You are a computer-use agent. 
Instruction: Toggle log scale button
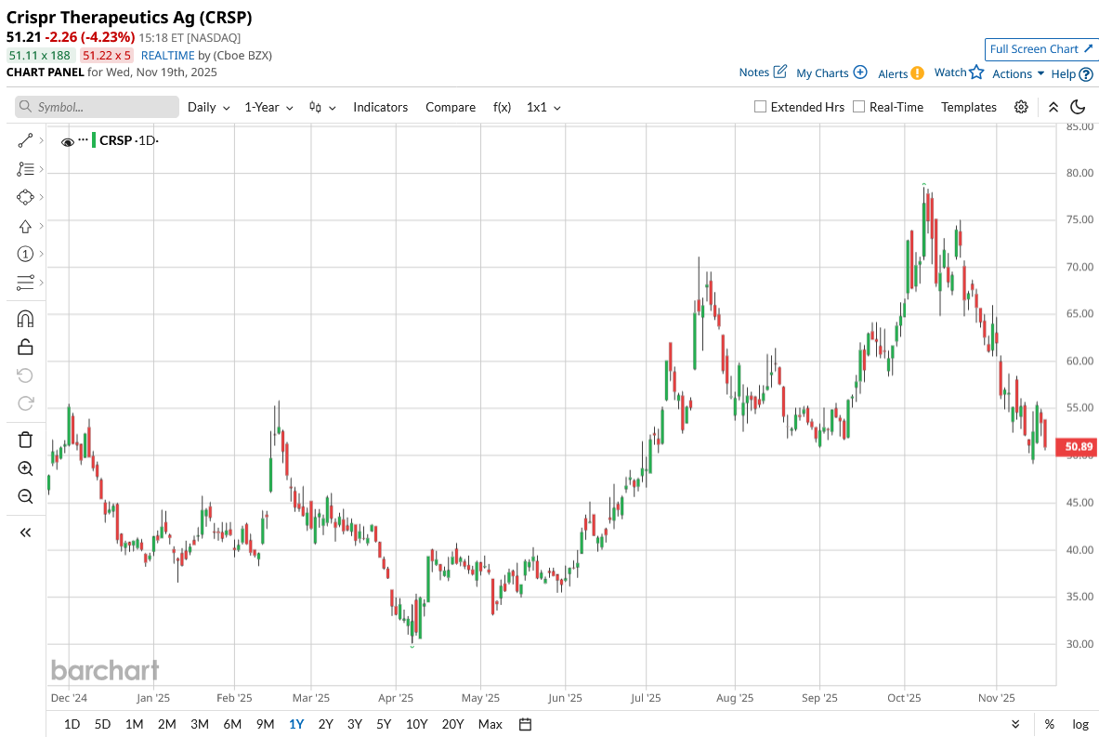[x=1080, y=724]
